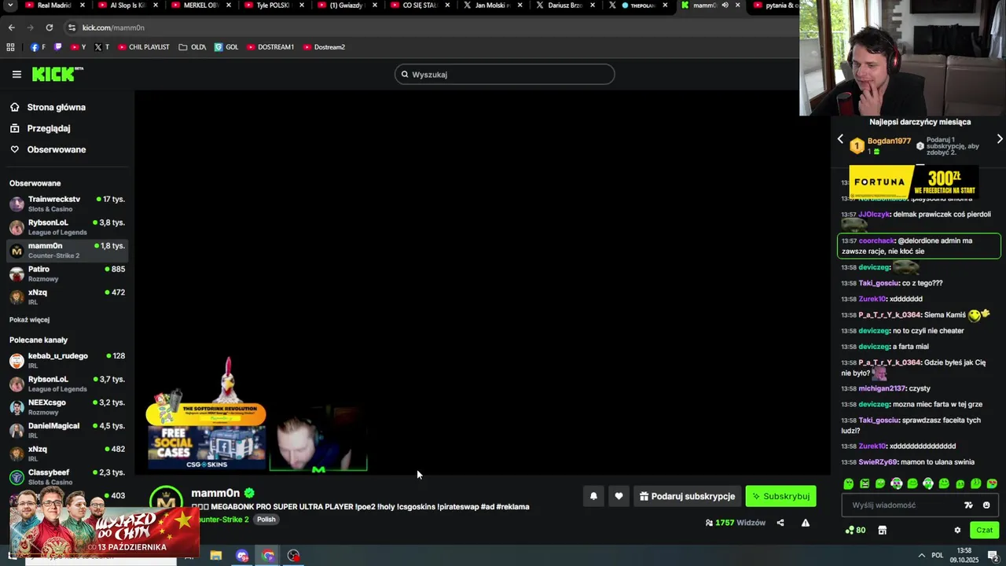This screenshot has width=1006, height=566.
Task: Open the browser apps grid bookmark icon
Action: (10, 47)
